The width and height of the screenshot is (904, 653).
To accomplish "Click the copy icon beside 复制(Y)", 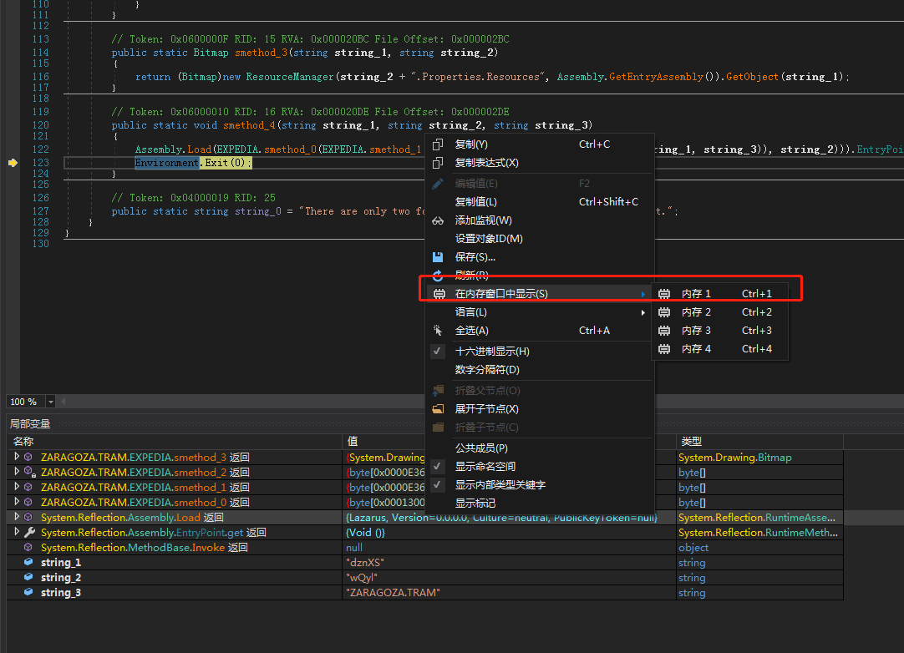I will [x=438, y=144].
